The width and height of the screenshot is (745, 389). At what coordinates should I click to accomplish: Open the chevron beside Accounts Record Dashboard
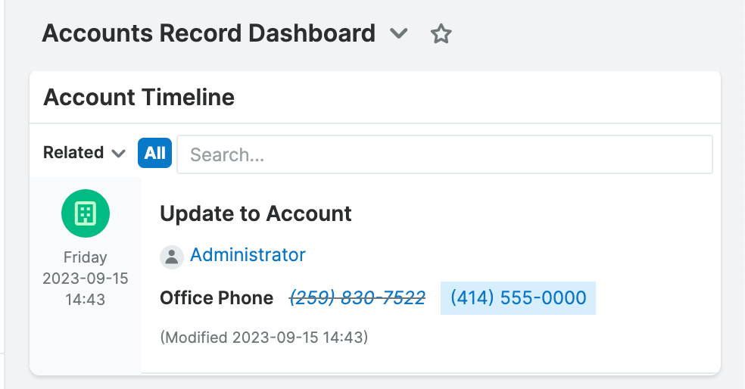(x=398, y=34)
